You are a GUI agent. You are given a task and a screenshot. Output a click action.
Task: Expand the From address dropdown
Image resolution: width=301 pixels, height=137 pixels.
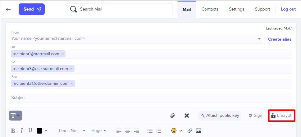coord(259,39)
